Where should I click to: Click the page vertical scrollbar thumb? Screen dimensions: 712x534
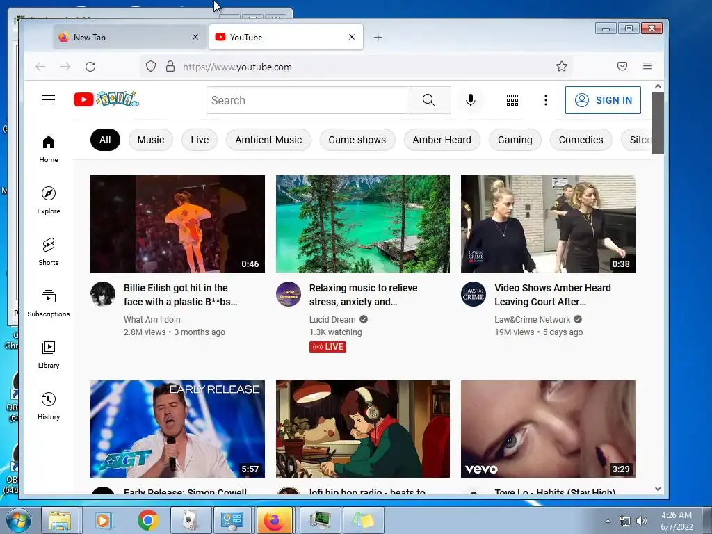tap(658, 123)
